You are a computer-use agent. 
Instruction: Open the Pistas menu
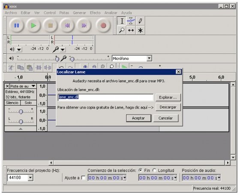(64, 13)
